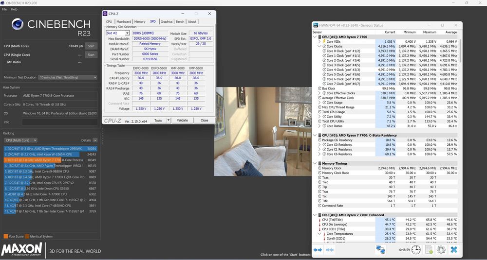Image resolution: width=487 pixels, height=260 pixels.
Task: Click the Maximum column header in HWiNFO
Action: tap(428, 32)
